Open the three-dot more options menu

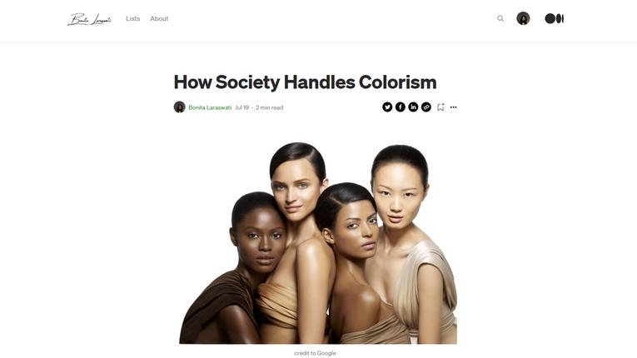click(453, 107)
